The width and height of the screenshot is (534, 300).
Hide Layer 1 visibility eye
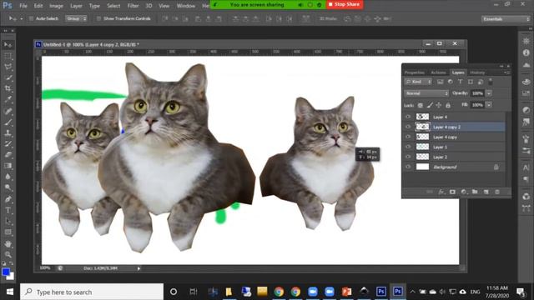408,147
